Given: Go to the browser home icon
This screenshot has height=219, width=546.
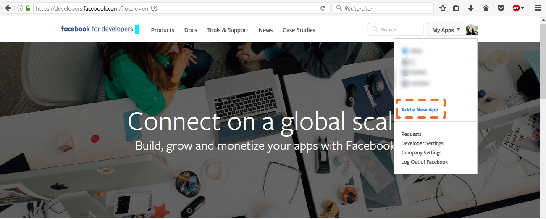Looking at the screenshot, I should (486, 8).
